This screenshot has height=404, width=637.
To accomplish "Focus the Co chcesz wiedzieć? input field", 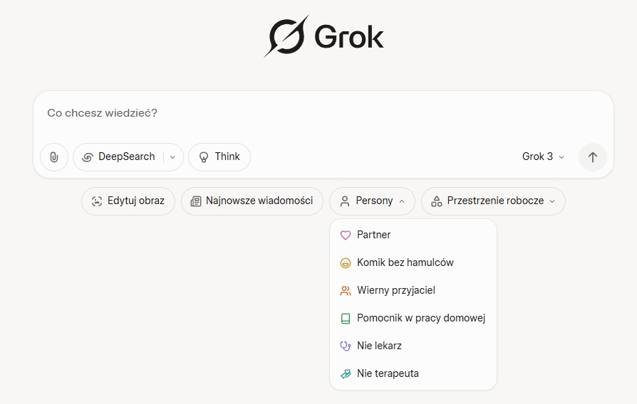I will [x=323, y=114].
